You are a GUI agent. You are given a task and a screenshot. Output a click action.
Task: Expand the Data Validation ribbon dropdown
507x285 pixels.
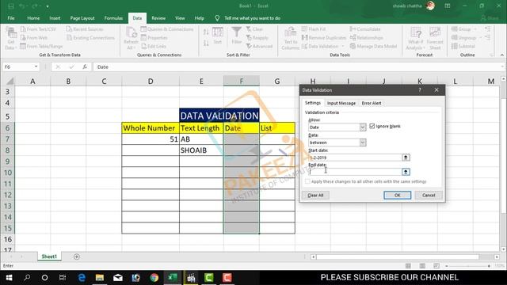pyautogui.click(x=343, y=46)
